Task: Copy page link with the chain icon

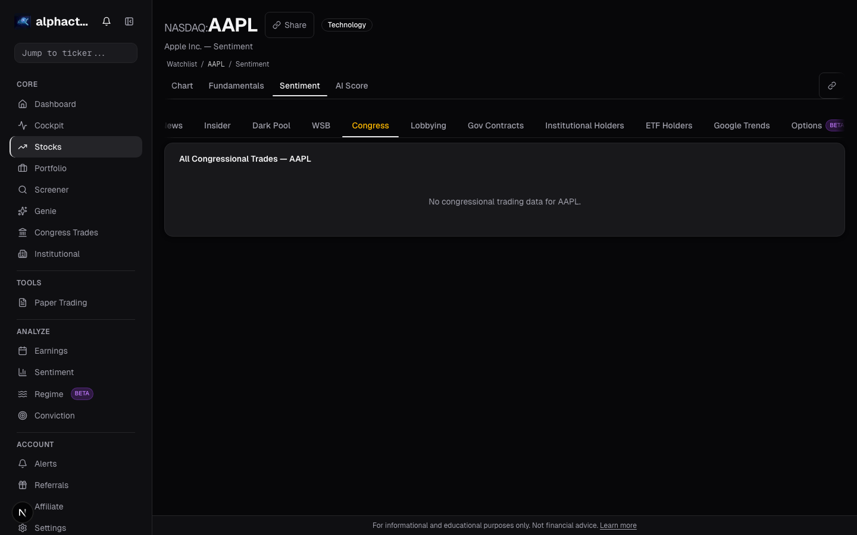Action: click(832, 86)
